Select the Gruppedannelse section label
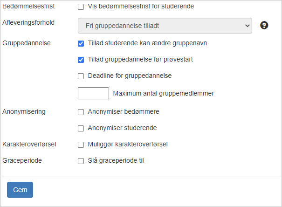The image size is (282, 207). tap(27, 43)
